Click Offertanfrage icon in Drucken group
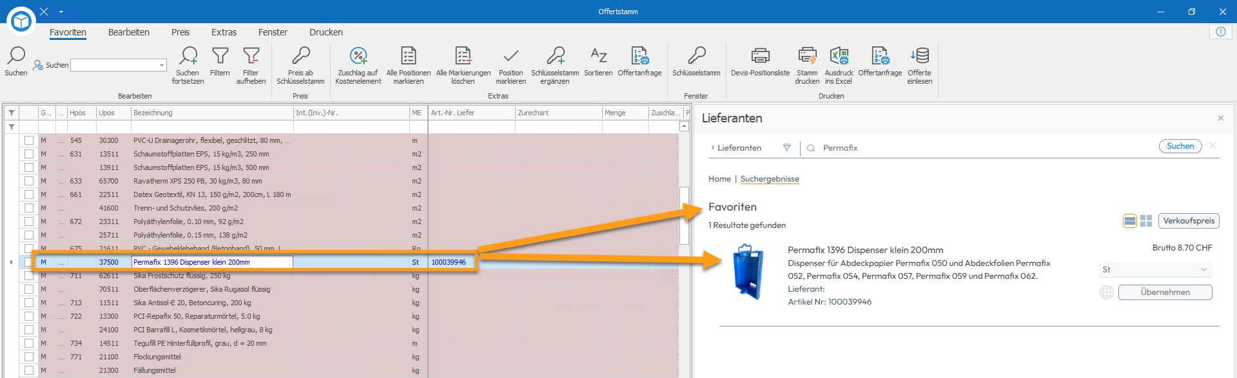Image resolution: width=1237 pixels, height=378 pixels. point(880,56)
